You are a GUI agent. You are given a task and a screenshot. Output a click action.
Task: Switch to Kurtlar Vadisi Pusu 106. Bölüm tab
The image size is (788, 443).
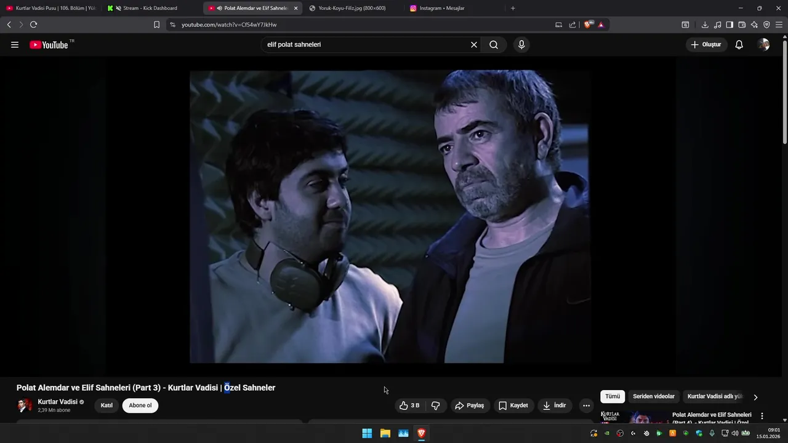click(x=50, y=8)
